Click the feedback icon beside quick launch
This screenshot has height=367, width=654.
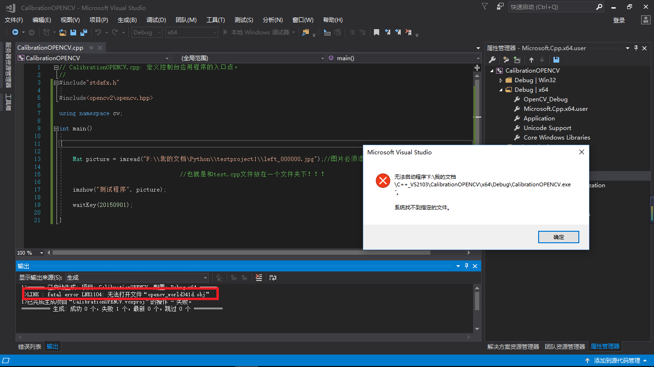click(x=500, y=7)
